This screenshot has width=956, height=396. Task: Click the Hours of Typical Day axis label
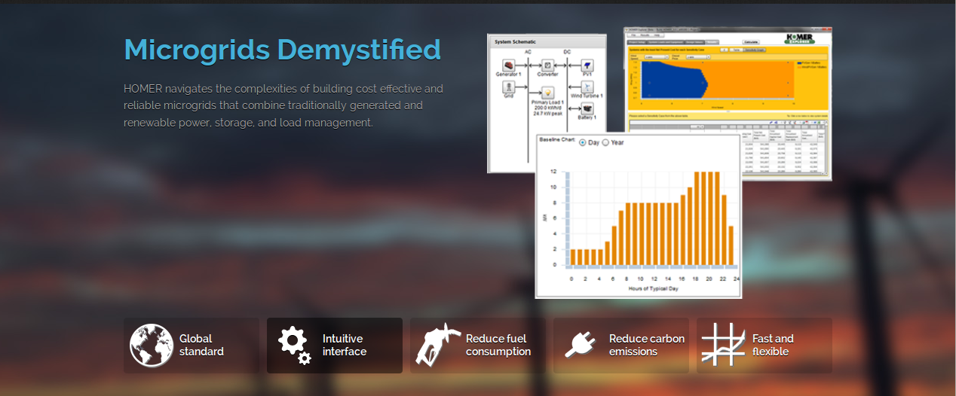654,289
